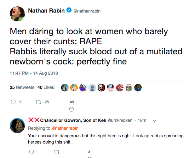View the 40 Likes list
This screenshot has width=195, height=158.
click(x=46, y=87)
